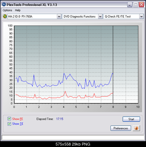Minimize the PlexTools window

[x=130, y=5]
